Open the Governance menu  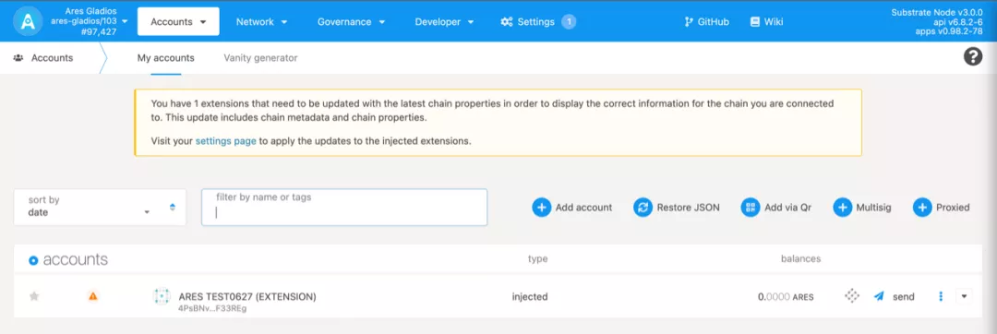(351, 21)
